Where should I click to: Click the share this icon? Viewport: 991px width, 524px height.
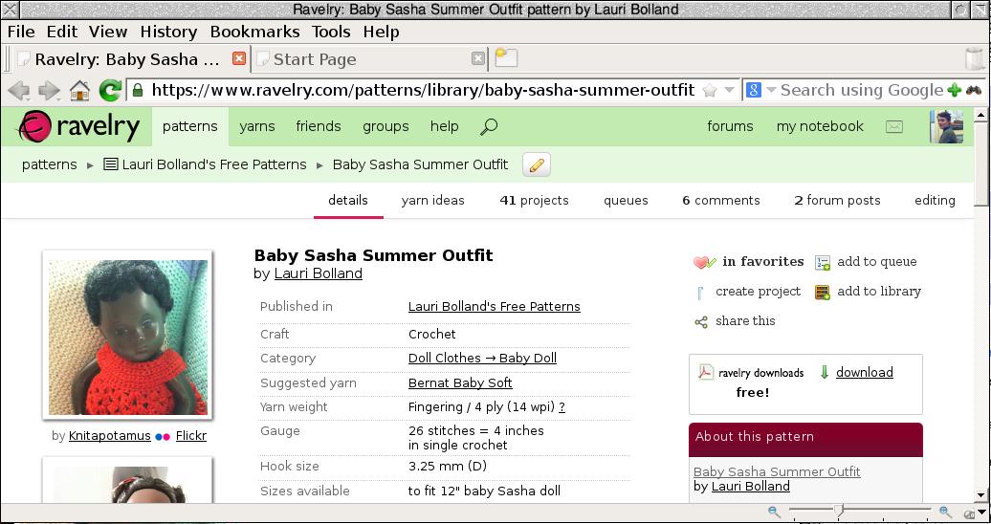tap(701, 322)
